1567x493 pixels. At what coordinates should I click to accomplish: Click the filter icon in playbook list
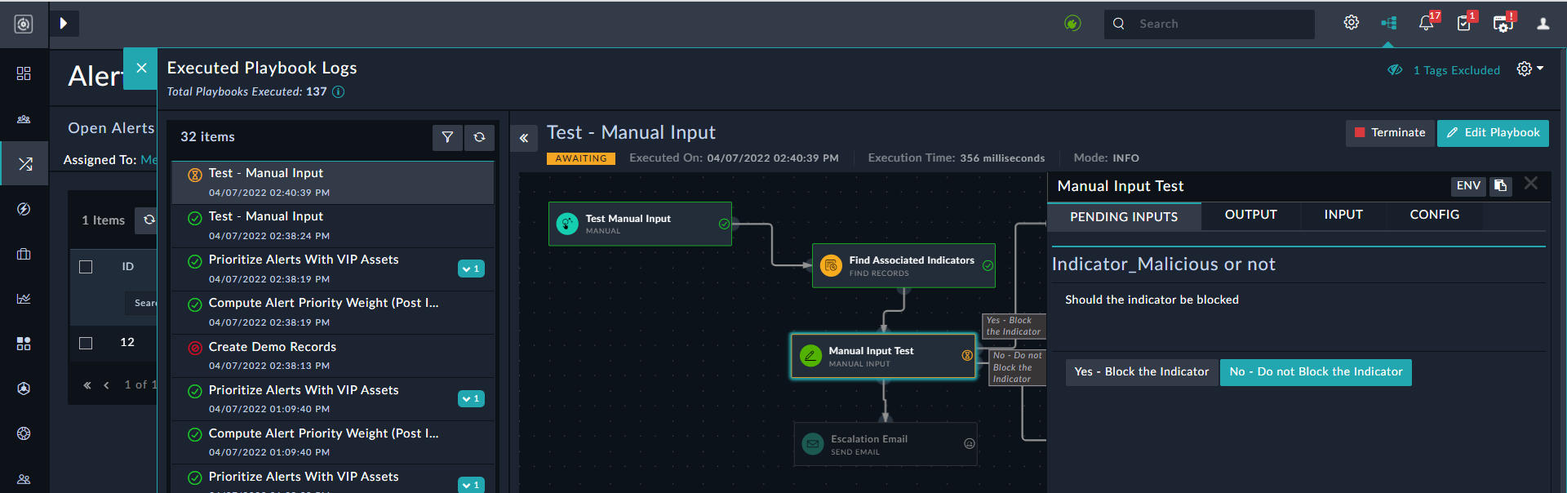coord(447,137)
